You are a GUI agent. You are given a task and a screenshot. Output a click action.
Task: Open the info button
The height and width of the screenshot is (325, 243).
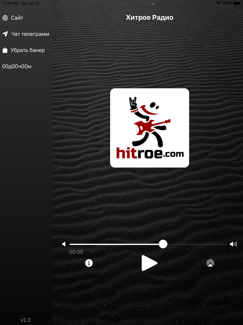[89, 263]
